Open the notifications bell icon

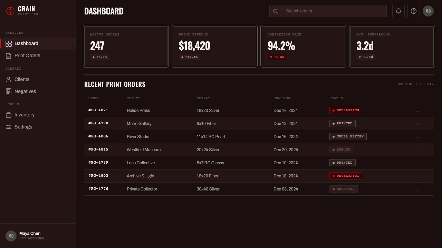click(398, 11)
